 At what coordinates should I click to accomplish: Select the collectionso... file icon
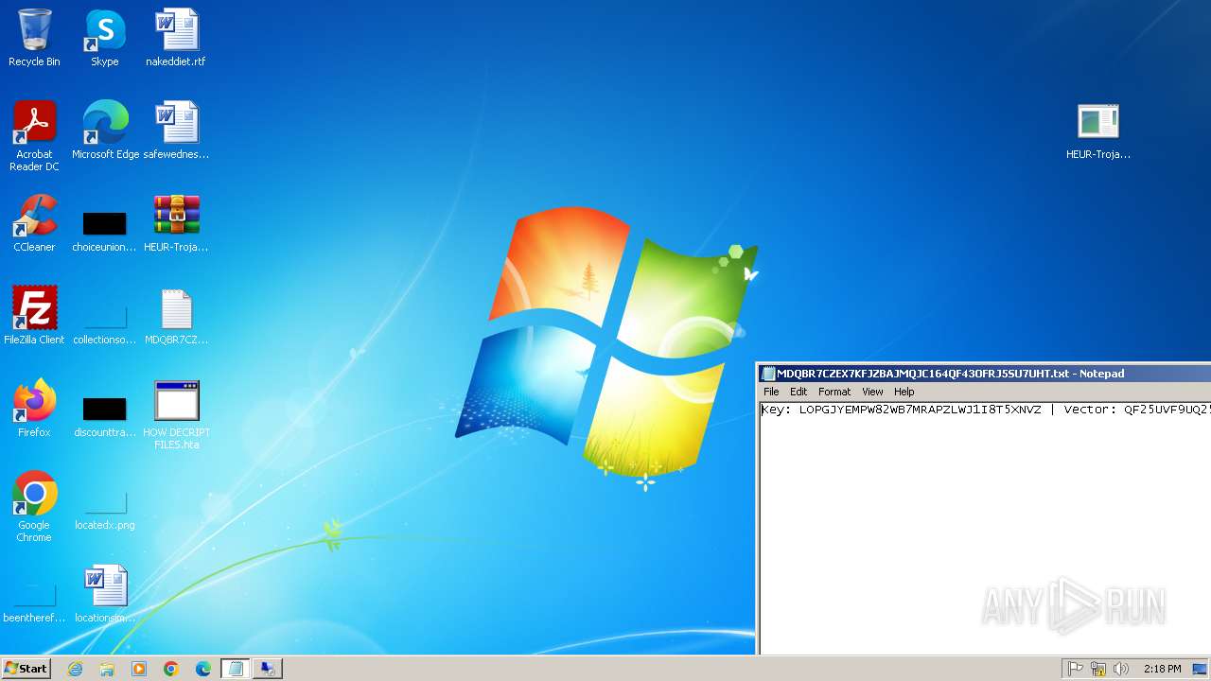tap(105, 324)
